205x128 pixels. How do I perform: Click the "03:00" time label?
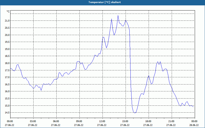33,121
